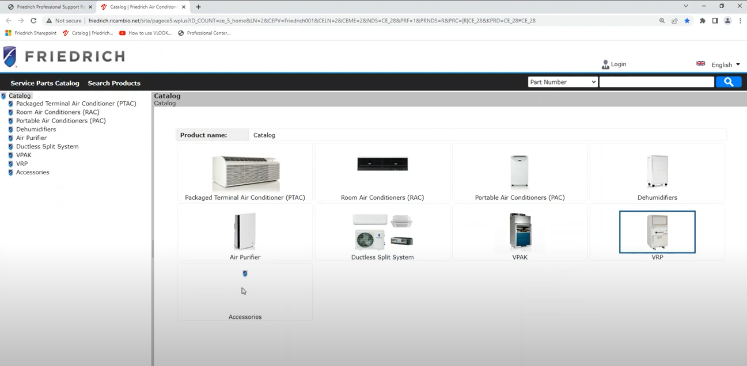This screenshot has height=366, width=747.
Task: Click the browser back arrow
Action: click(x=9, y=21)
